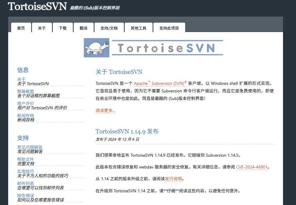This screenshot has width=296, height=205.
Task: Click the description 用户对 TortoiseSVN 的评价
Action: 42,108
